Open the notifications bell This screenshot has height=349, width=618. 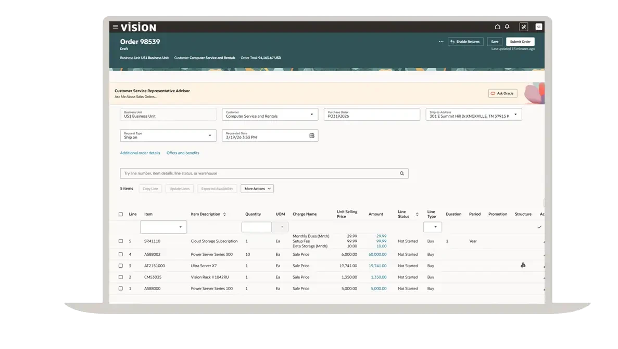[x=507, y=27]
